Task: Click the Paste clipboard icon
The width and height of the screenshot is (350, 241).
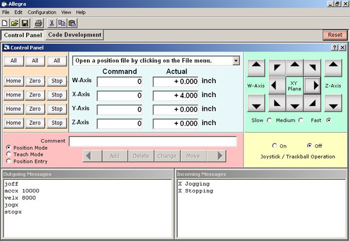Action: pos(72,23)
